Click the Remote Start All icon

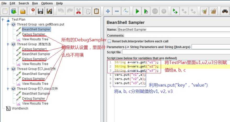(x=175, y=11)
